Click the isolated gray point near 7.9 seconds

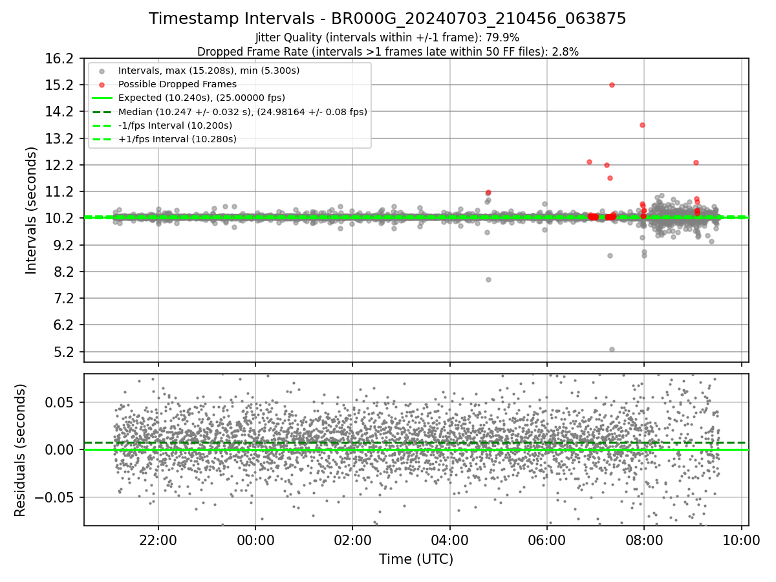click(x=488, y=279)
